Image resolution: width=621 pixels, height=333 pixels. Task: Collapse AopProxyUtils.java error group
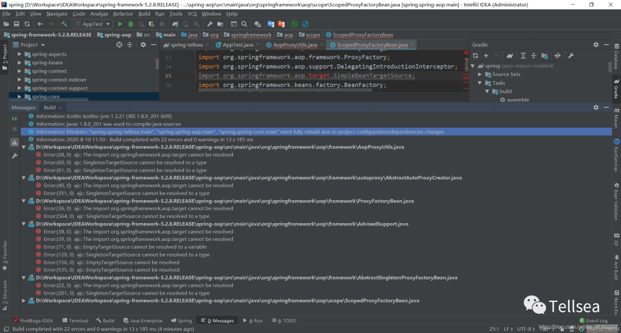[x=24, y=147]
